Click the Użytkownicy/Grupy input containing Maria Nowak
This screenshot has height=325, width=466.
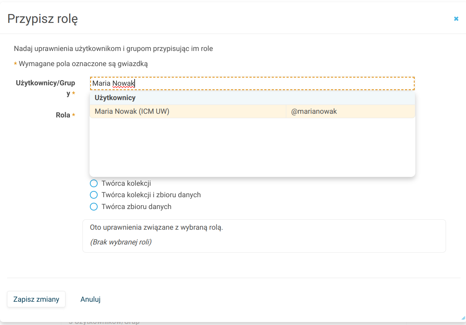click(x=251, y=83)
